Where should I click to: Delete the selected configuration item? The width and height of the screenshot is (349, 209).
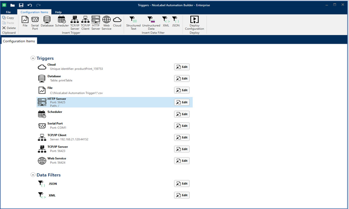[9, 28]
